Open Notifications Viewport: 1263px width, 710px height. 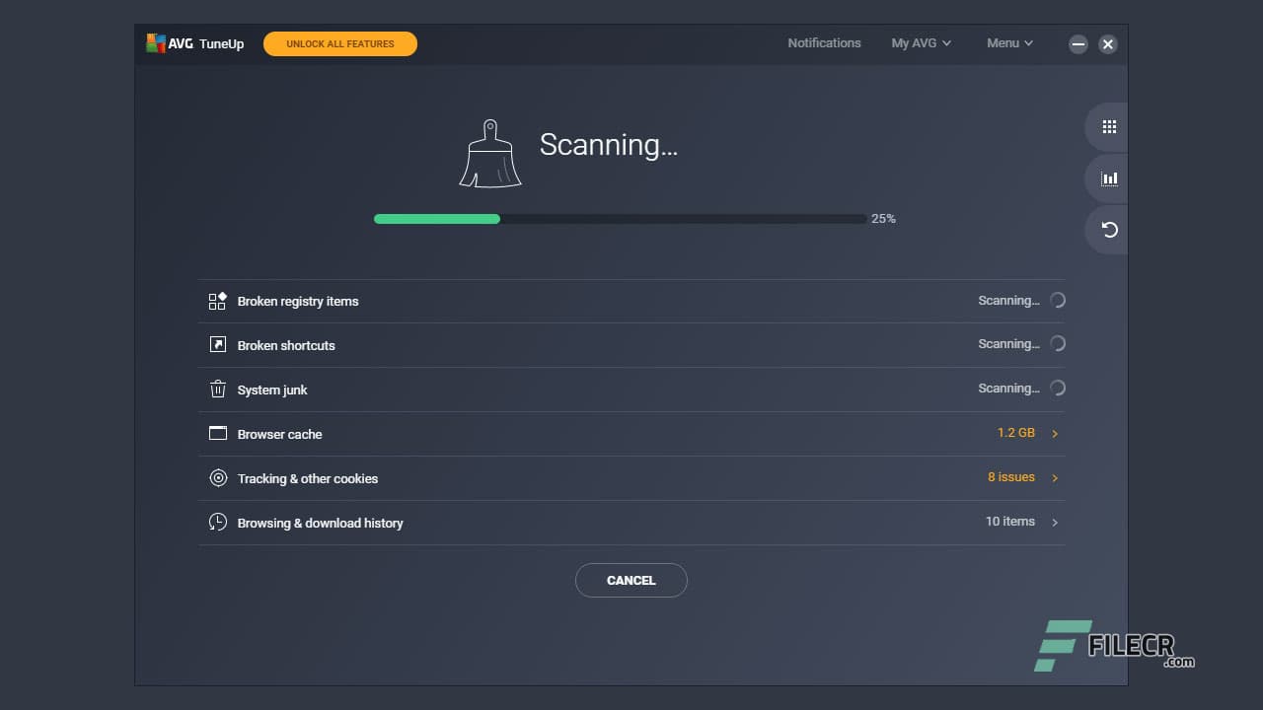coord(824,42)
